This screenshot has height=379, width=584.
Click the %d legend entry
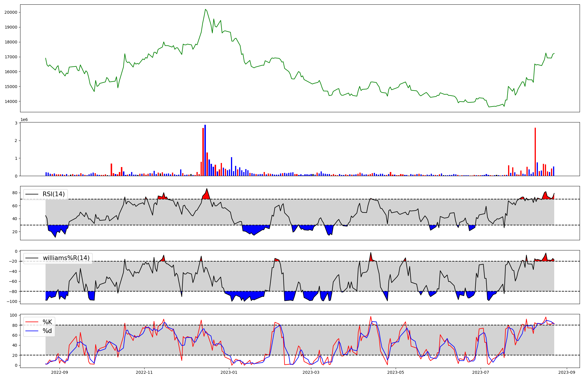coord(47,331)
